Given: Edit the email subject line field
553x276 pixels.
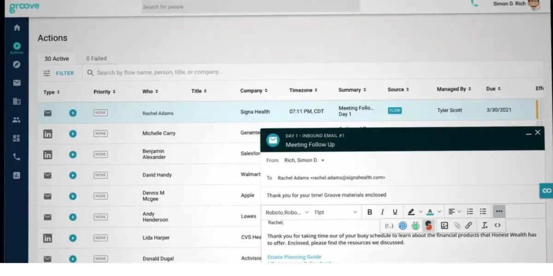Looking at the screenshot, I should tap(402, 195).
